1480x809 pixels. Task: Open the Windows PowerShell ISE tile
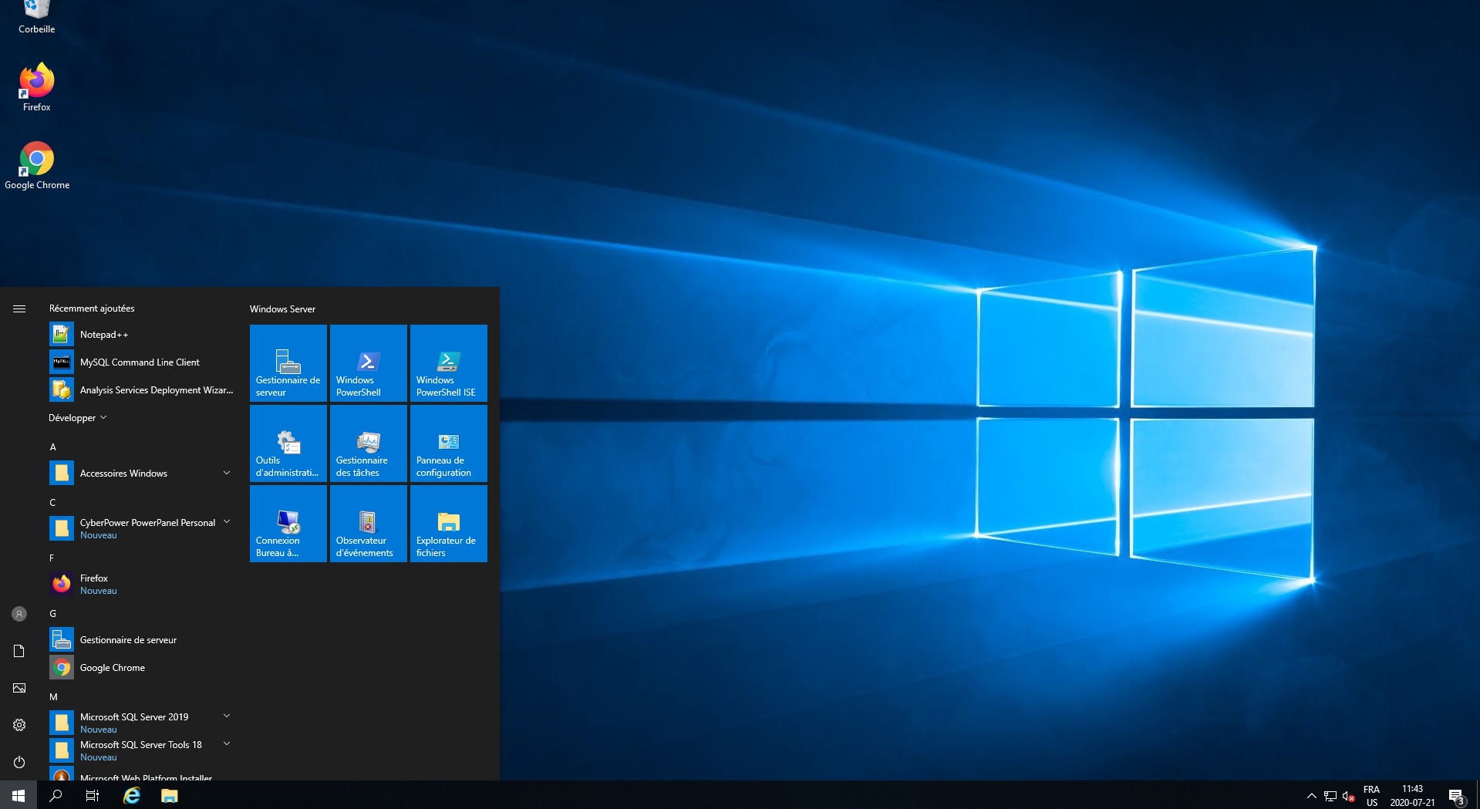pos(448,363)
